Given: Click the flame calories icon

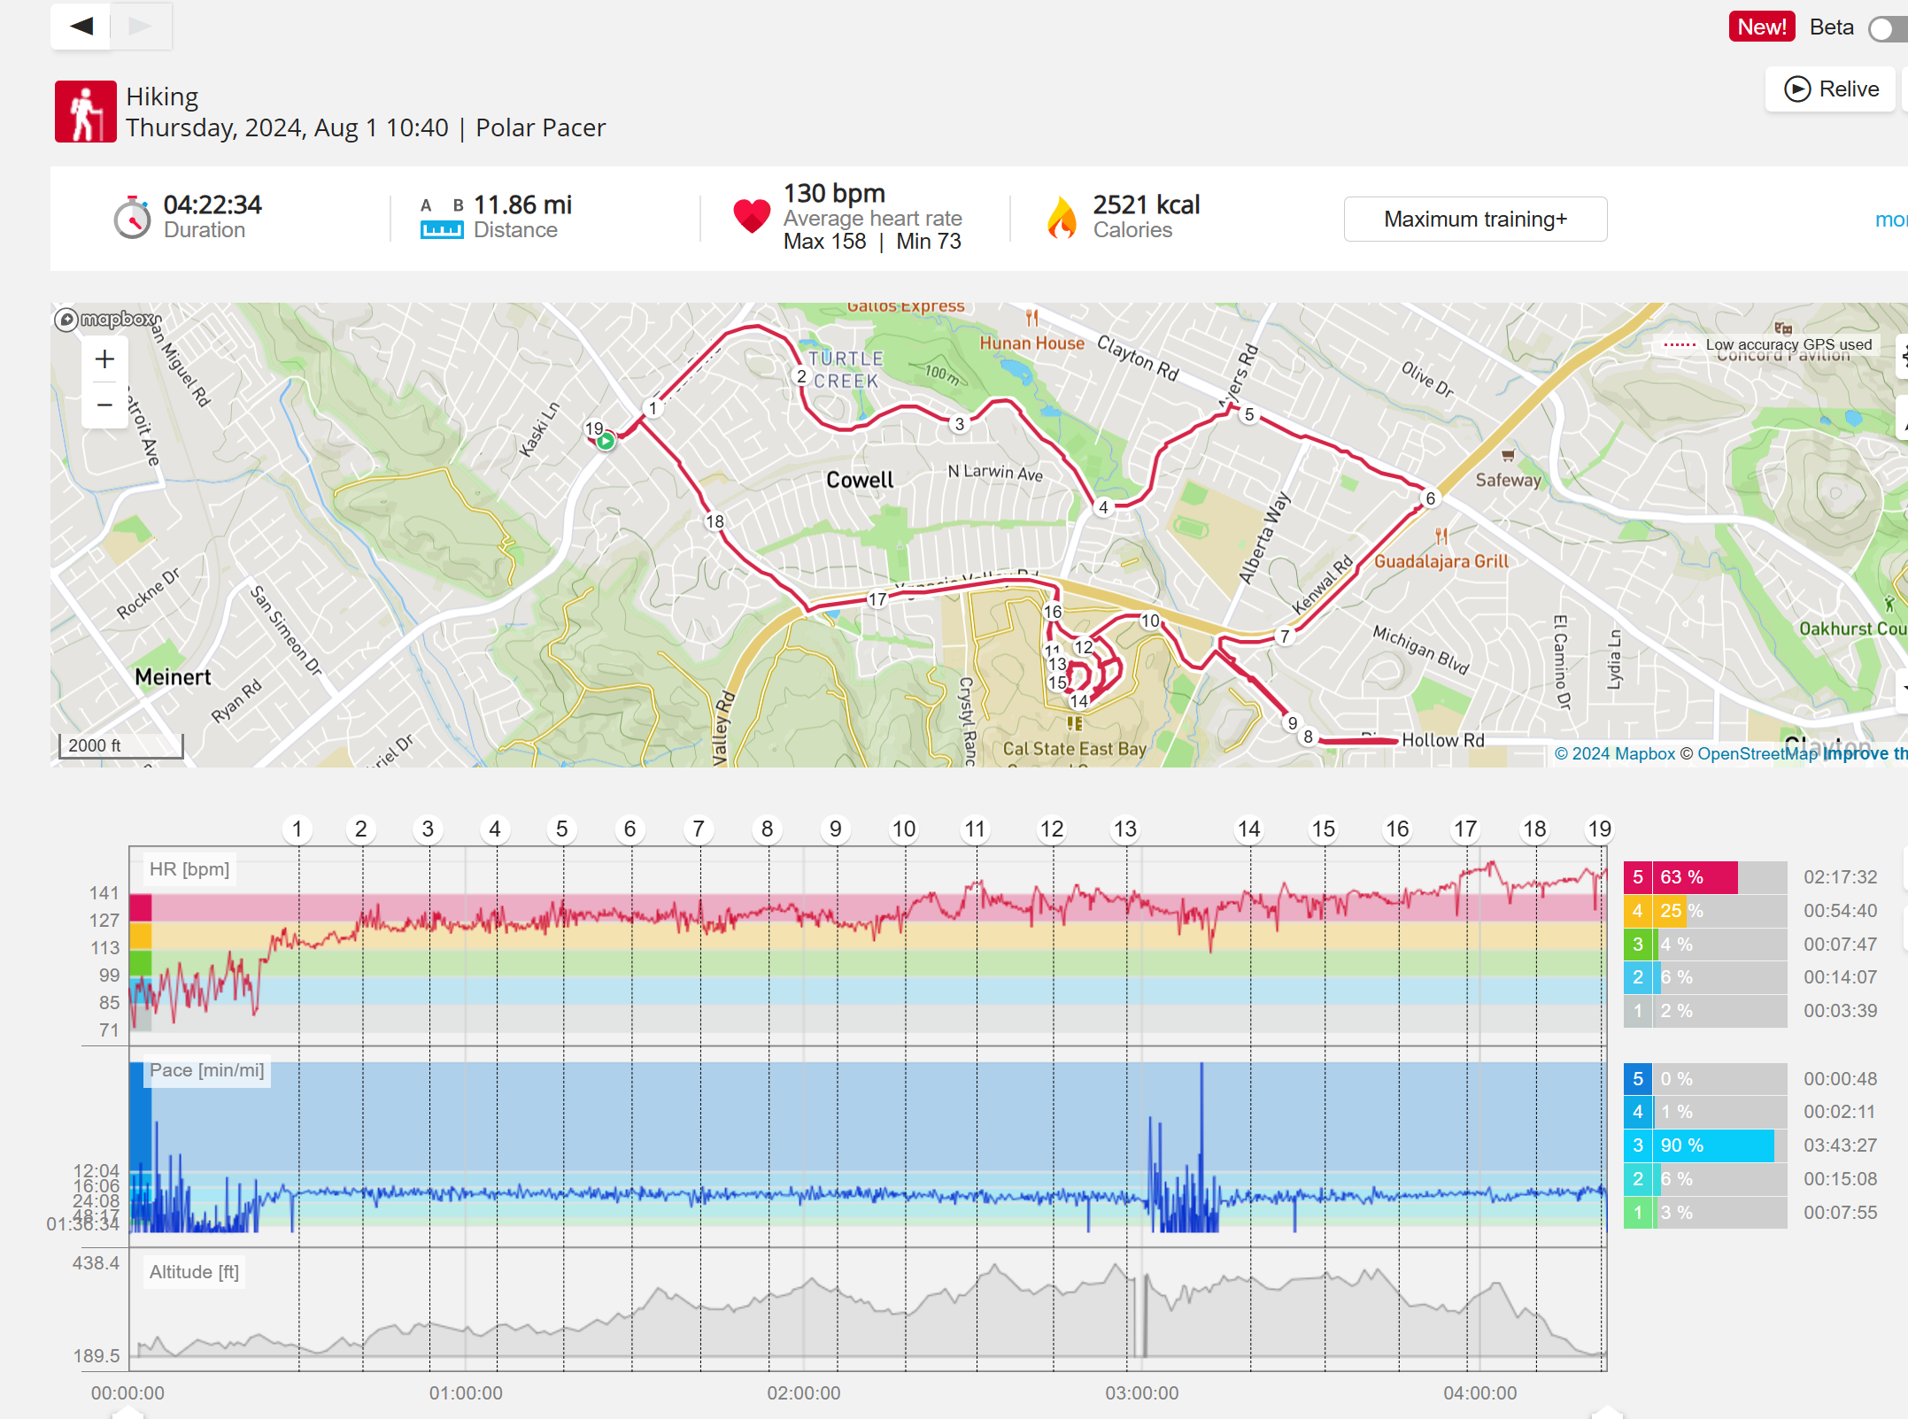Looking at the screenshot, I should coord(1062,218).
